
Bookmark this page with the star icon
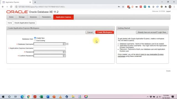coord(123,7)
